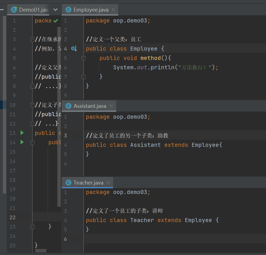Click the empty line 6 in Teacher.java
This screenshot has width=266, height=255.
[x=175, y=239]
